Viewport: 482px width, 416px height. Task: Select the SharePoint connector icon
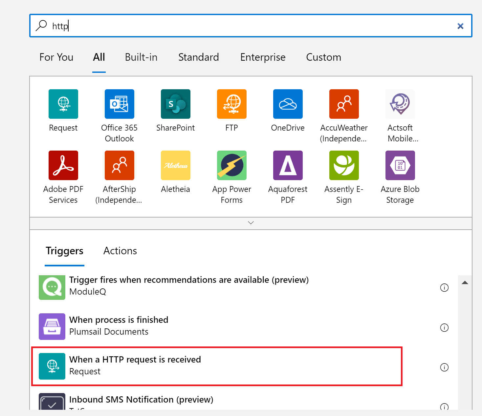click(x=175, y=104)
